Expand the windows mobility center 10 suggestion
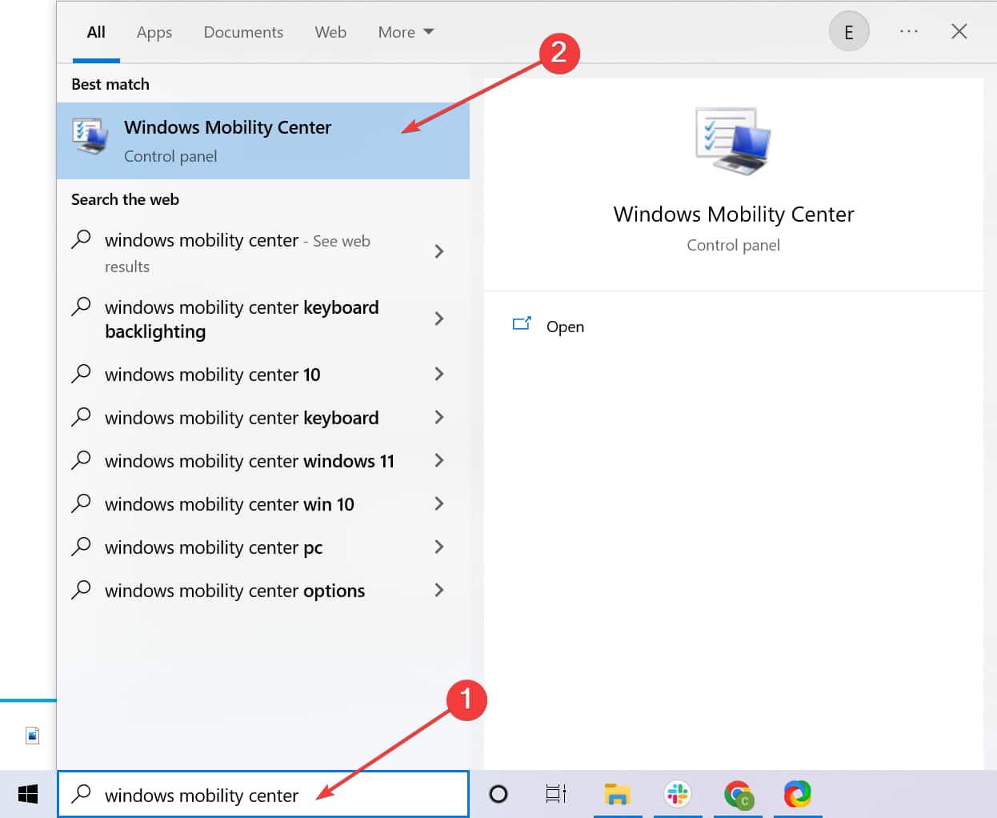Image resolution: width=997 pixels, height=818 pixels. pyautogui.click(x=438, y=374)
